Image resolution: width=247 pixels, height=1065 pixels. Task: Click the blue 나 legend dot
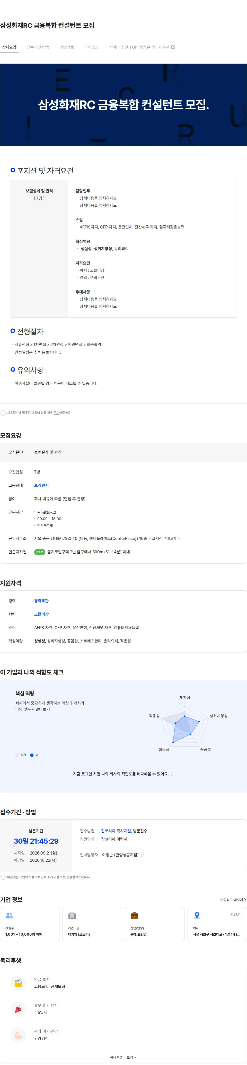coord(32,755)
